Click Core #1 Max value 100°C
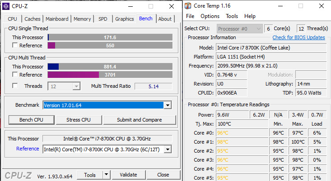Image resolution: width=331 pixels, height=181 pixels. click(298, 142)
